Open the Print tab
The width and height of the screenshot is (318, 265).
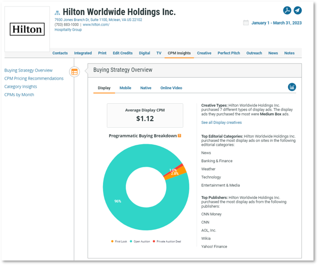pyautogui.click(x=102, y=53)
